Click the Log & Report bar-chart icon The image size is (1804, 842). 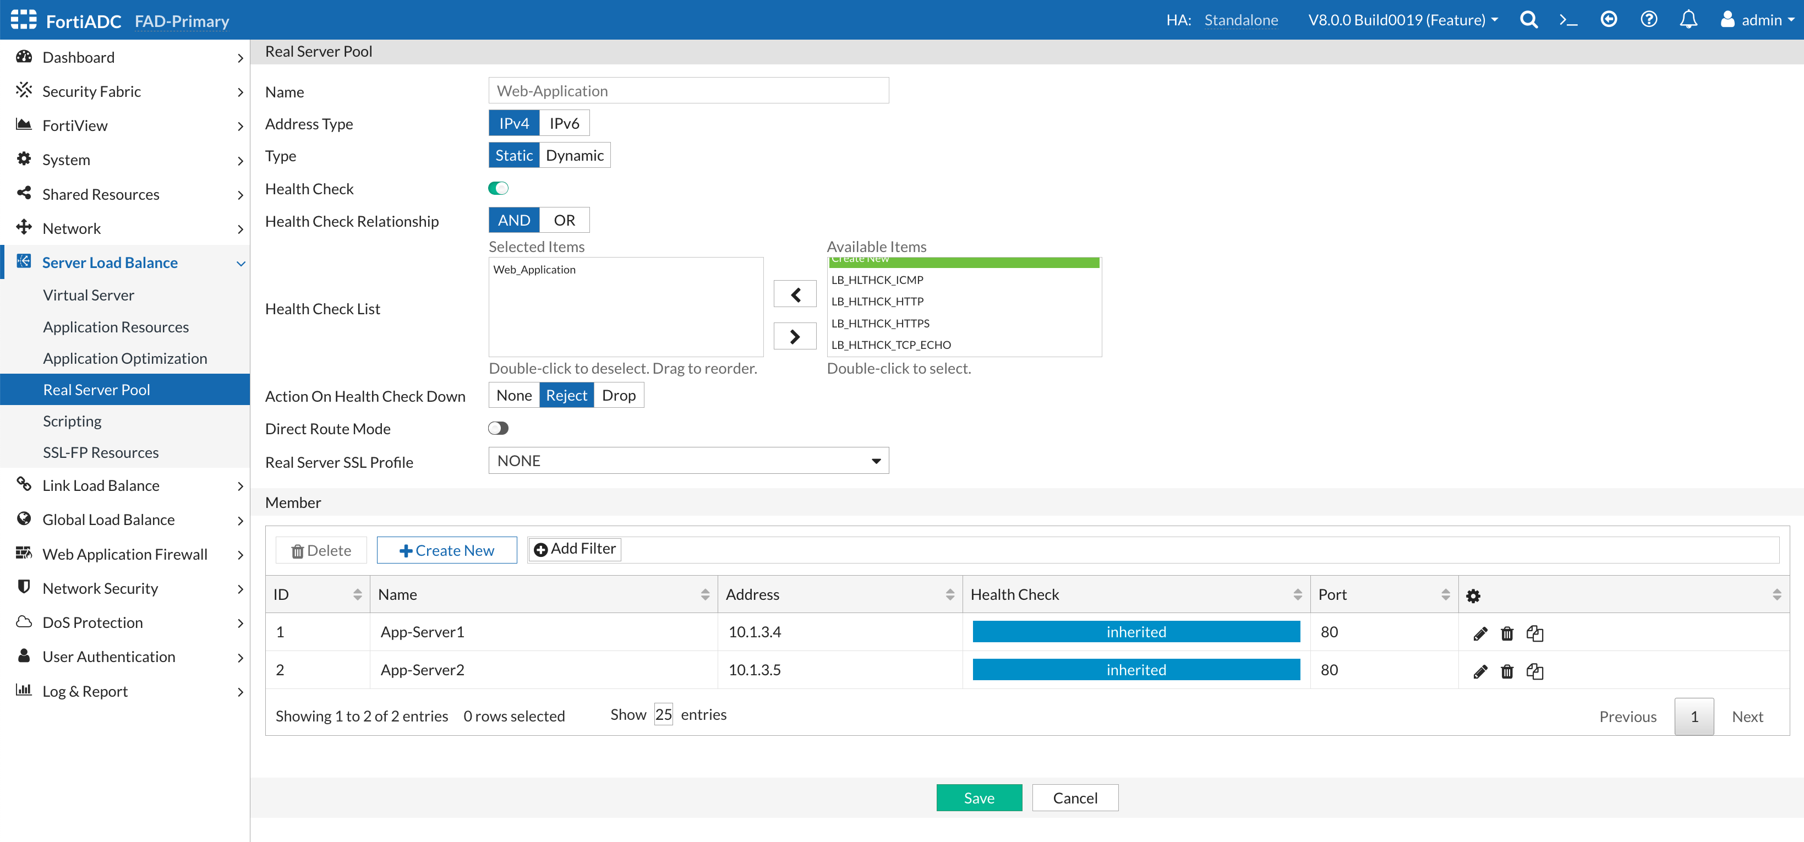click(24, 690)
